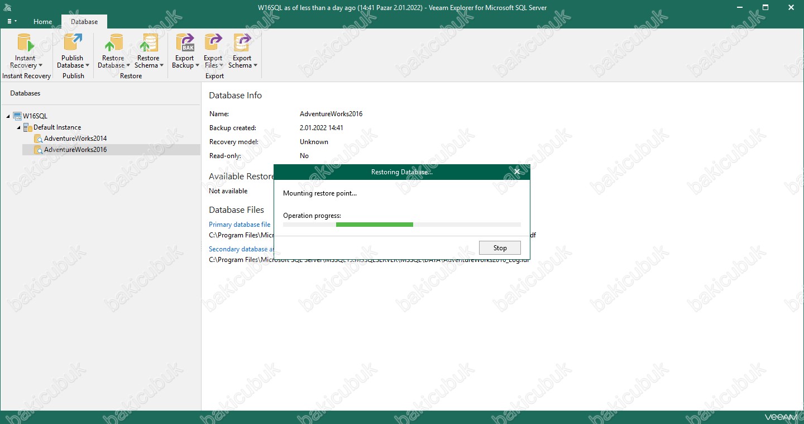
Task: Click the Restore Database icon
Action: (113, 43)
